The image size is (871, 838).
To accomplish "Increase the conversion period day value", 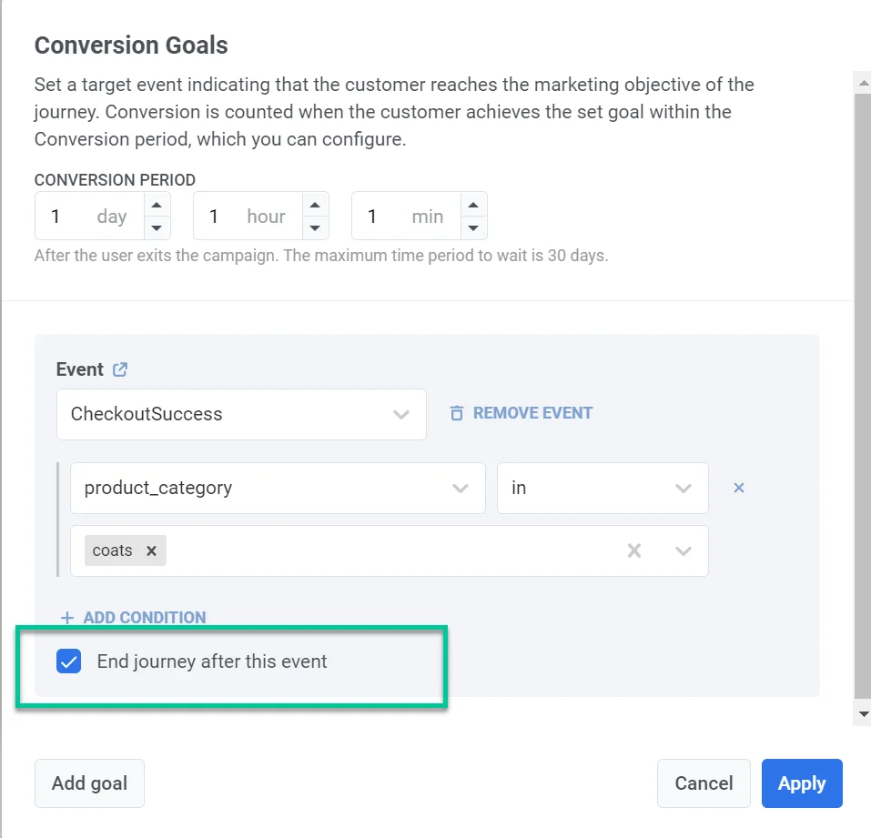I will 157,205.
